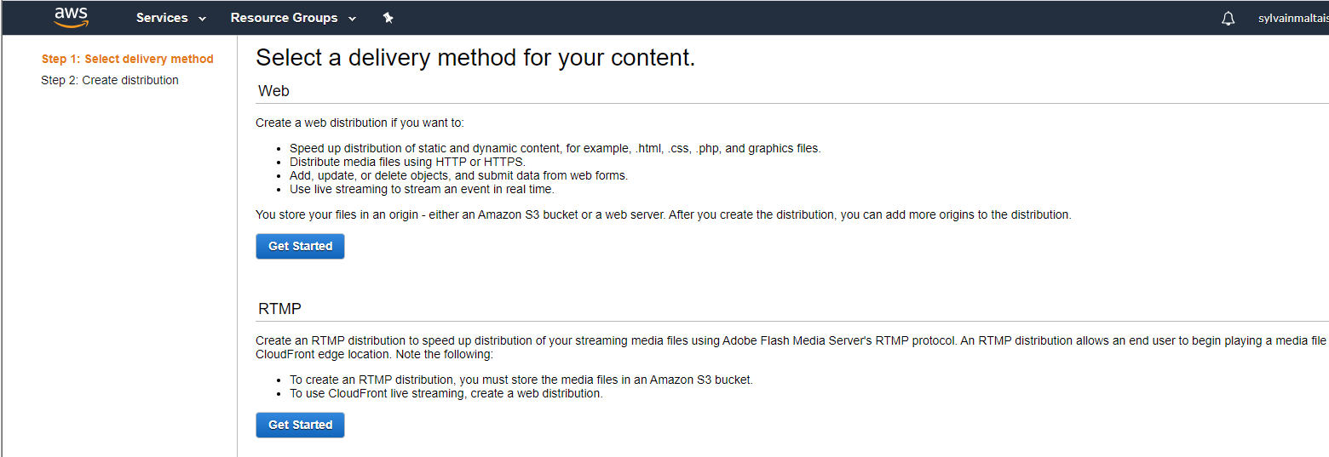
Task: Click "Create a web distribution if you want to" text
Action: click(x=360, y=123)
